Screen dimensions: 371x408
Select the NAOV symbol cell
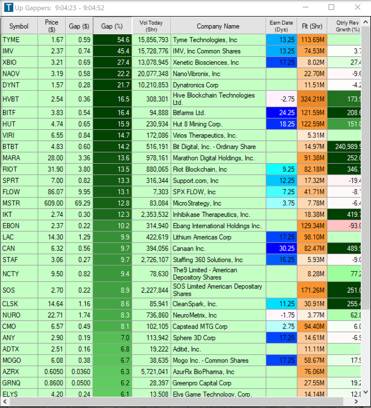tap(19, 73)
